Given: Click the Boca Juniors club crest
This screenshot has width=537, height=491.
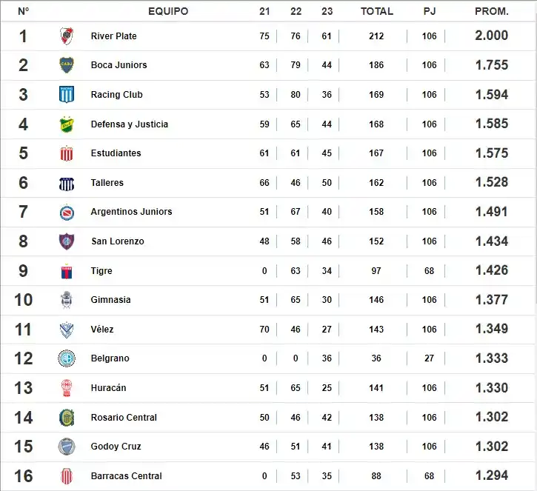Looking at the screenshot, I should coord(67,65).
